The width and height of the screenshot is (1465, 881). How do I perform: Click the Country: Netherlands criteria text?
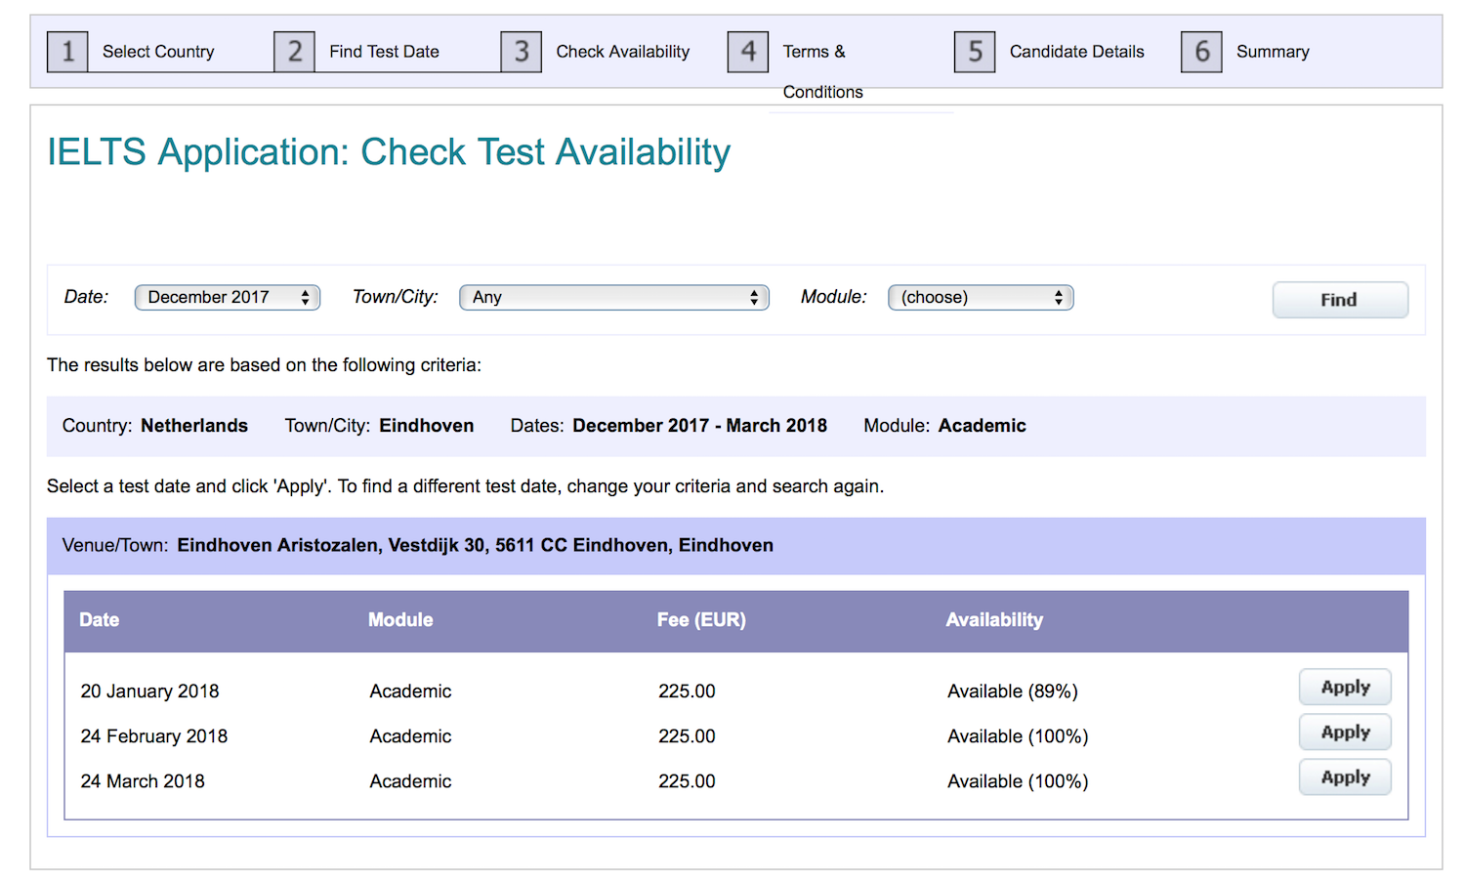pos(155,426)
